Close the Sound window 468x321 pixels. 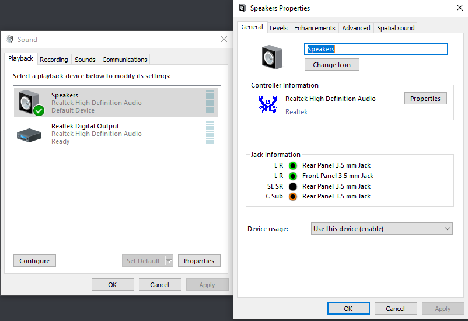pyautogui.click(x=224, y=39)
